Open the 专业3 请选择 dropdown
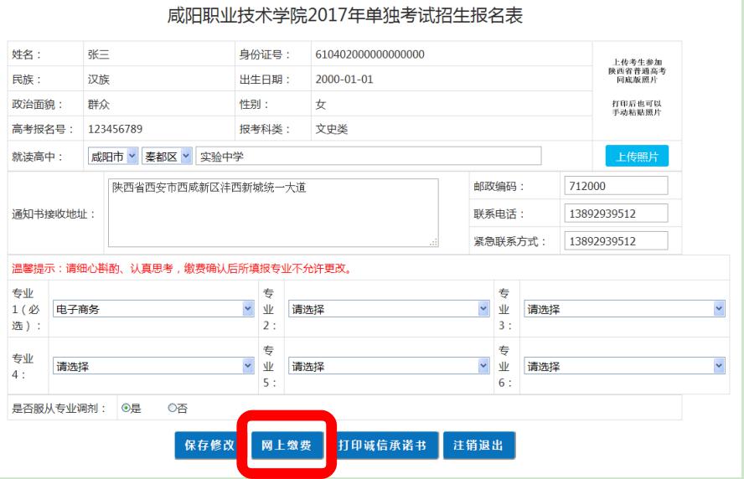Screen dimensions: 744x479 pyautogui.click(x=624, y=309)
